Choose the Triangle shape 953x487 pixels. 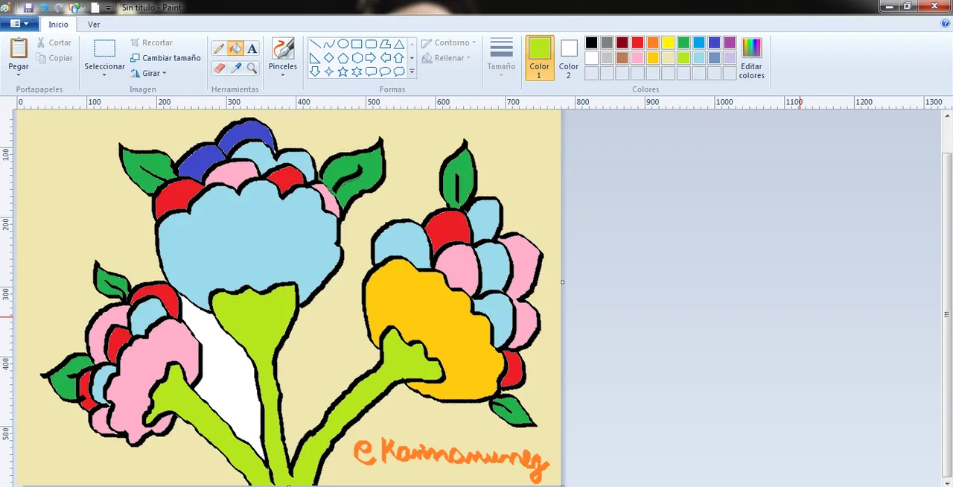399,44
